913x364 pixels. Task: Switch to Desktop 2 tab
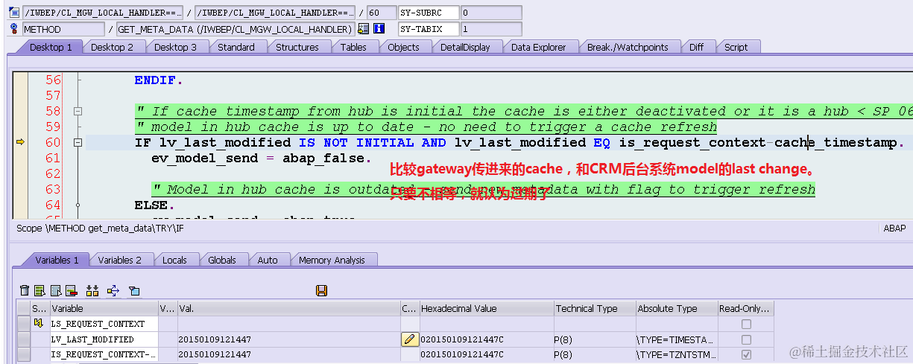coord(113,47)
